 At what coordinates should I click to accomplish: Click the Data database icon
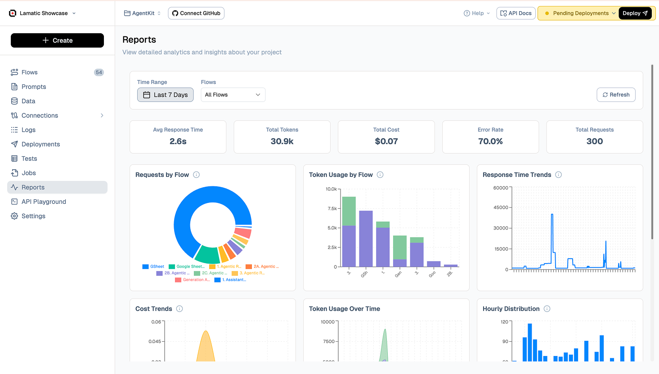(14, 101)
